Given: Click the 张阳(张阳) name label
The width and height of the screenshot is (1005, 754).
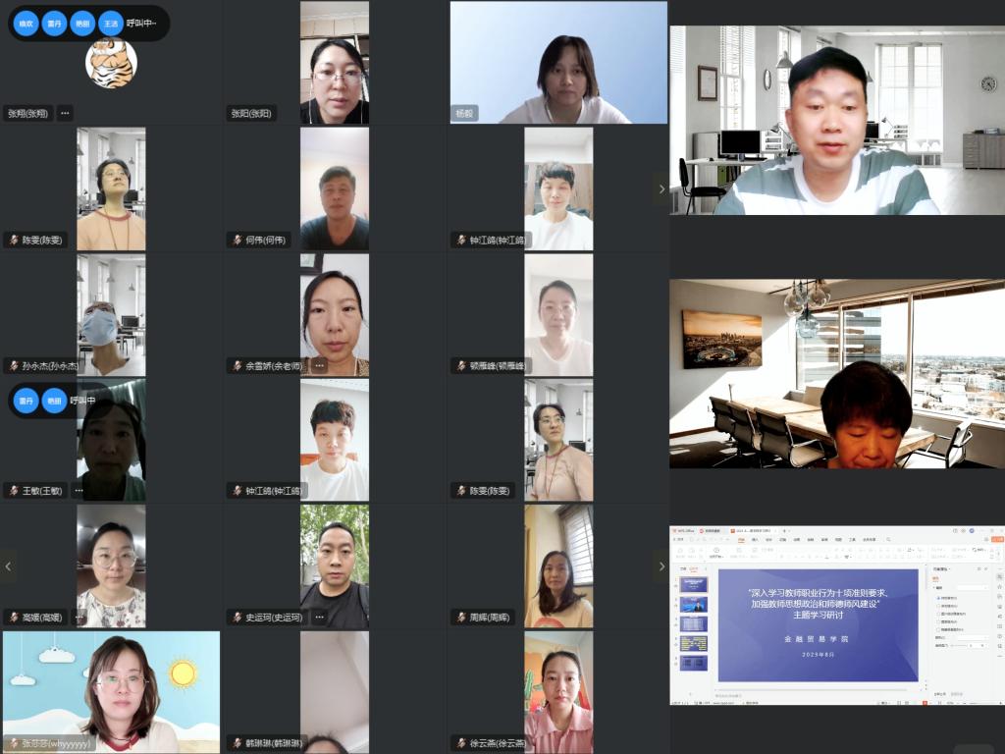Looking at the screenshot, I should [251, 113].
